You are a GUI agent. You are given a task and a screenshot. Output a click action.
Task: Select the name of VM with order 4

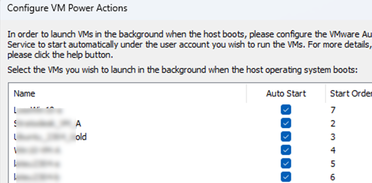tap(37, 150)
